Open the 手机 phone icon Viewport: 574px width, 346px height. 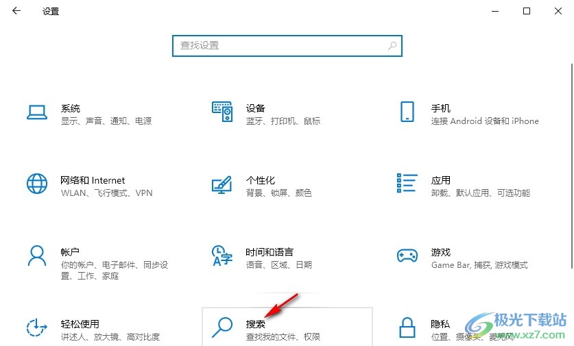pyautogui.click(x=407, y=112)
